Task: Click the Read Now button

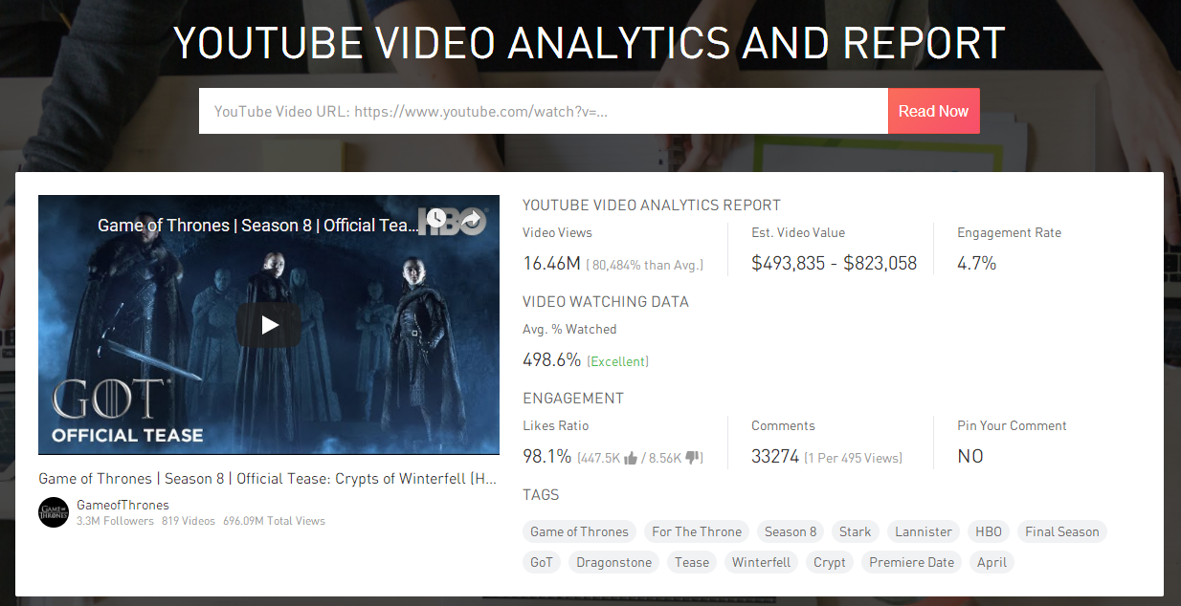Action: [x=934, y=111]
